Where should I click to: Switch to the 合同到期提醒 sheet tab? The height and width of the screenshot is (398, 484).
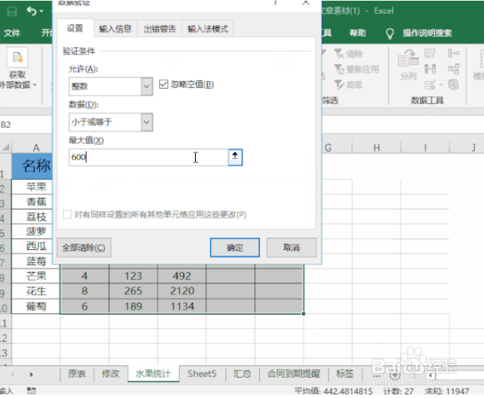click(x=293, y=374)
